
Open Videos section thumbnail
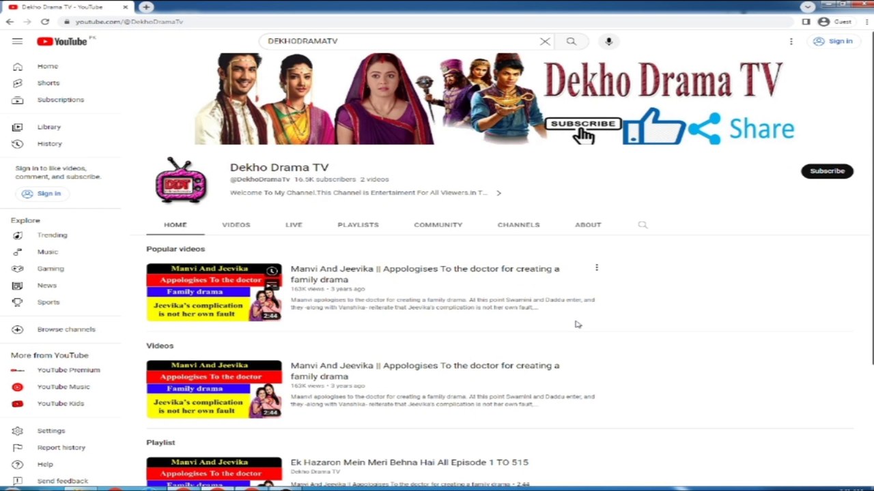click(x=214, y=389)
